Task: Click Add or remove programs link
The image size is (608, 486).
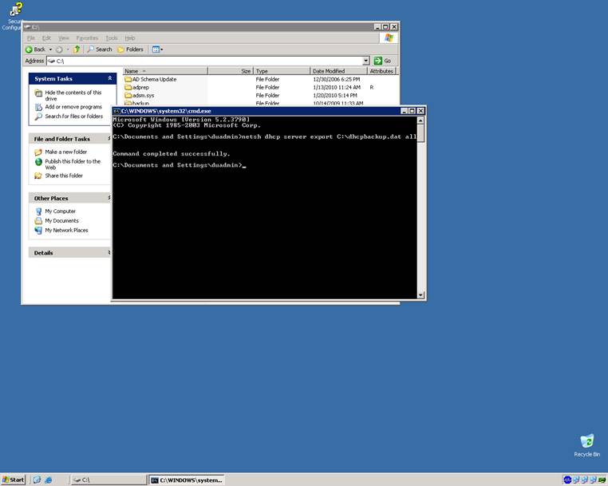Action: (x=73, y=107)
